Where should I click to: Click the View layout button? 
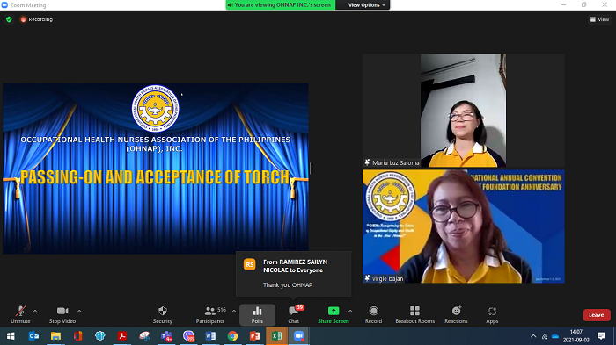(599, 19)
